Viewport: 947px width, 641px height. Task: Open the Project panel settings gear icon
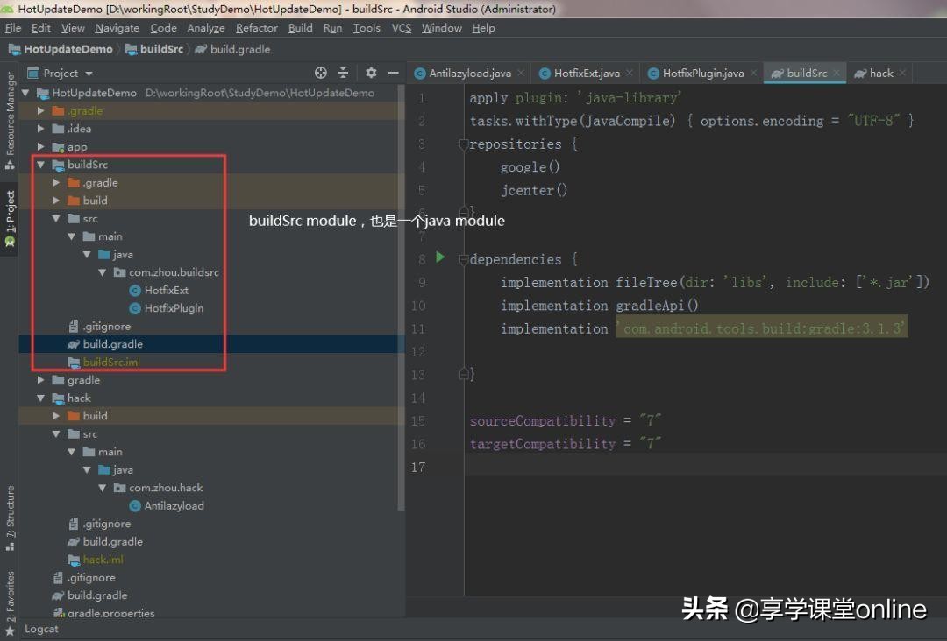click(370, 73)
